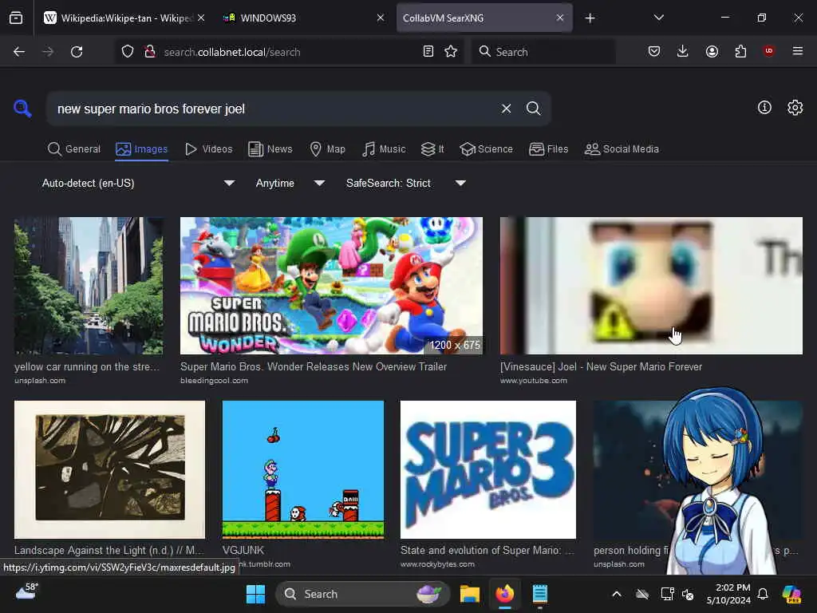Open SearXNG preferences gear icon

pos(795,108)
